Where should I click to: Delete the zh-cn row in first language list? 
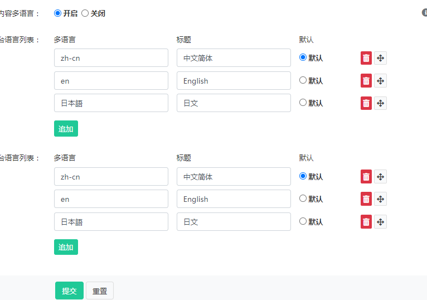coord(366,58)
